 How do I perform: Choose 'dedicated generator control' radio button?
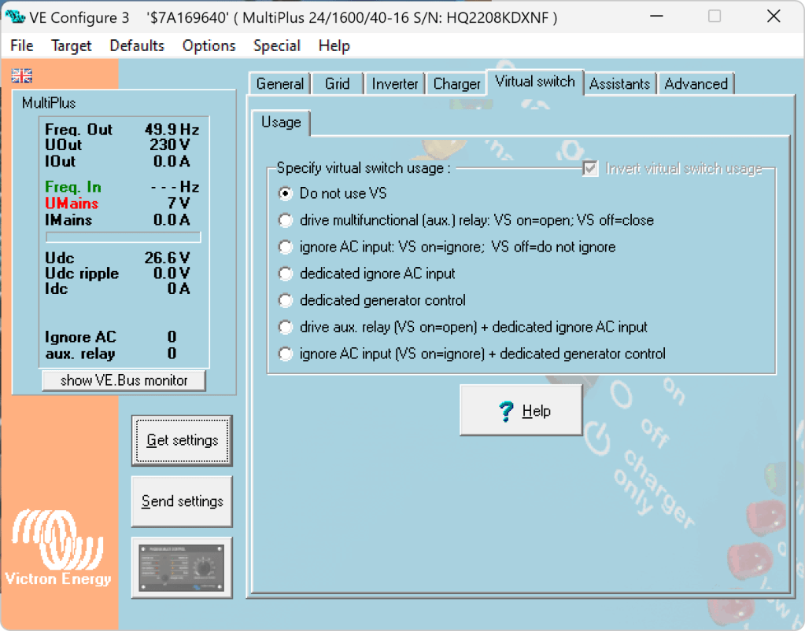tap(286, 300)
